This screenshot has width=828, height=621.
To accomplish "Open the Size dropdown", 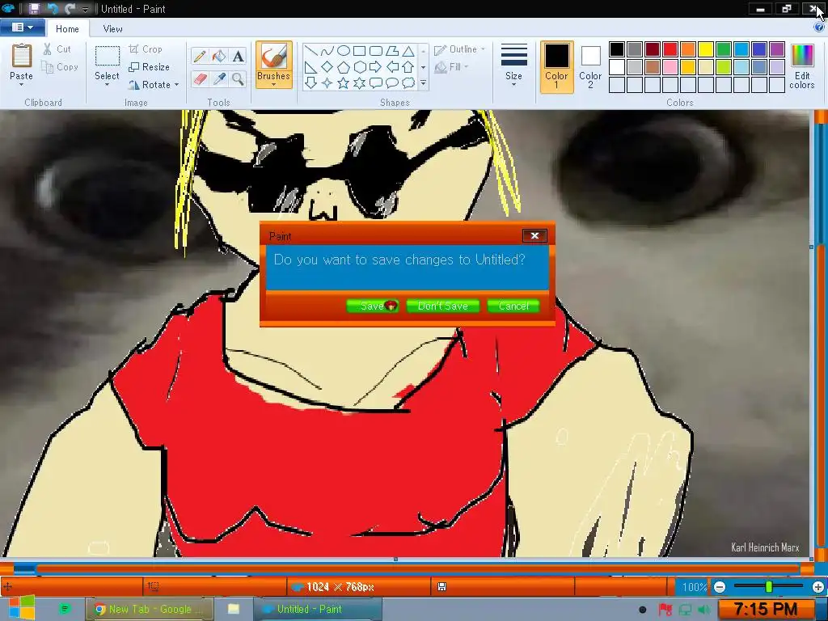I will (513, 65).
